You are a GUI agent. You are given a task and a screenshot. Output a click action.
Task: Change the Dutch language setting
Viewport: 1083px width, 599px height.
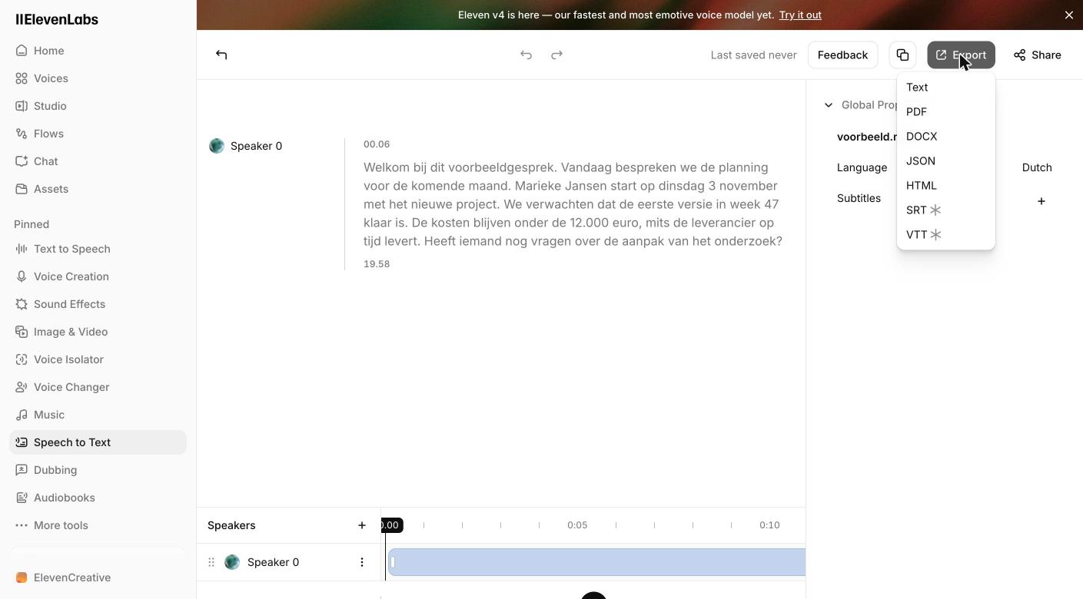(1036, 167)
